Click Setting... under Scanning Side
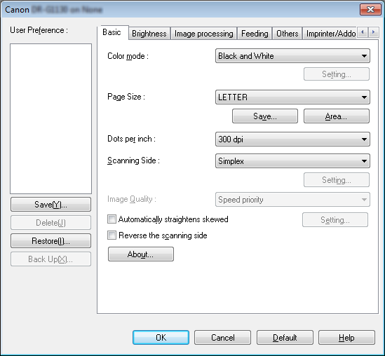385x356 pixels. coord(337,180)
